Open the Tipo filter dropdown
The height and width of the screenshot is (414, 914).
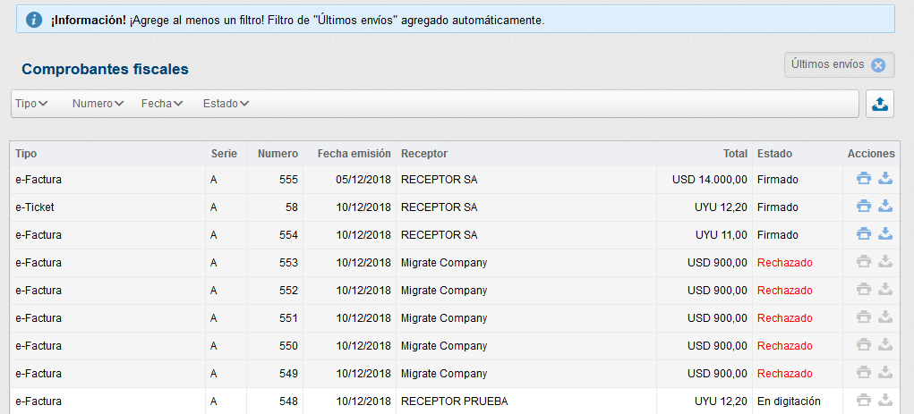coord(31,104)
